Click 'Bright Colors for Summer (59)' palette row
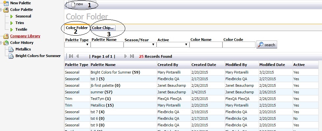 191,72
